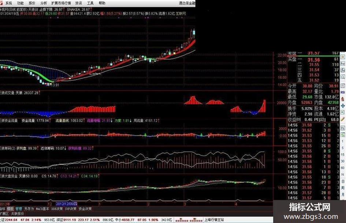This screenshot has width=346, height=223.
Task: Open the 扩展市场行情 menu
Action: [61, 3]
